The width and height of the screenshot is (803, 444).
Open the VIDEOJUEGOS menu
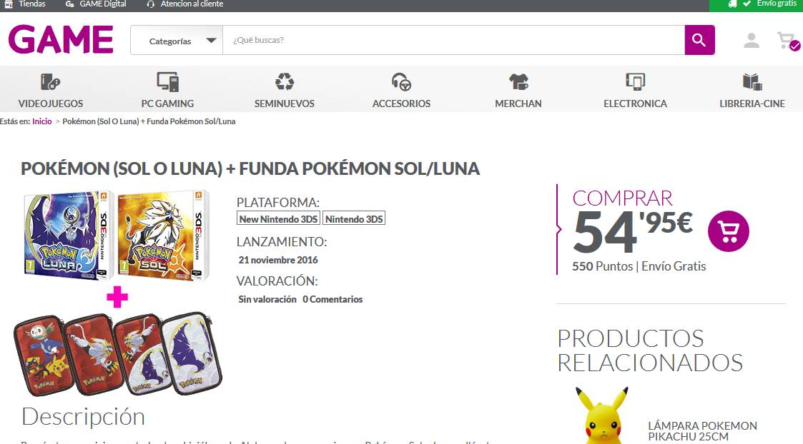tap(50, 104)
